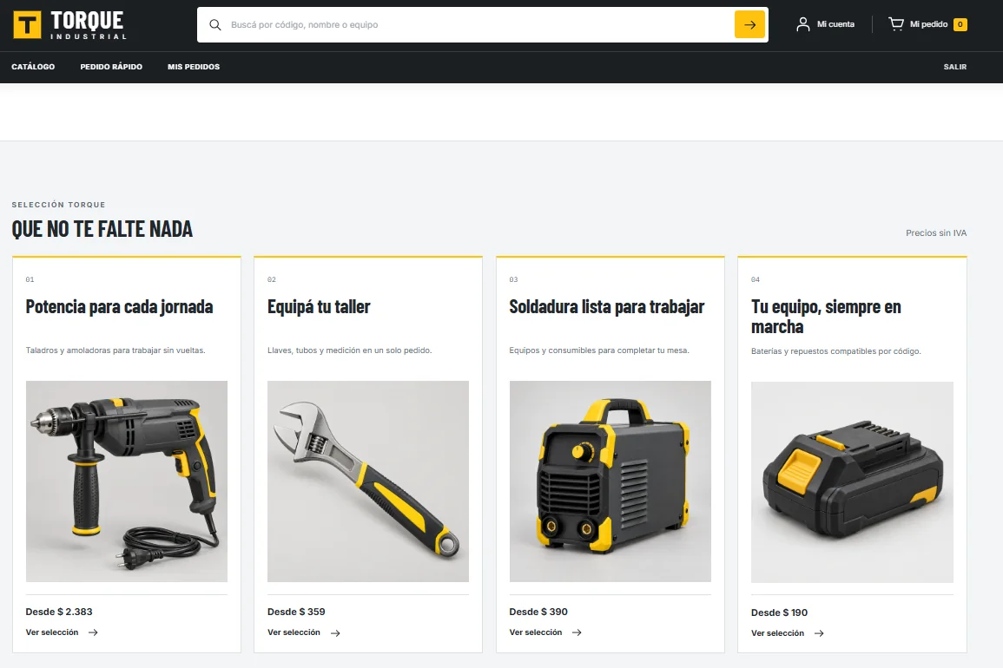1003x668 pixels.
Task: Open the battery pack image
Action: (852, 482)
